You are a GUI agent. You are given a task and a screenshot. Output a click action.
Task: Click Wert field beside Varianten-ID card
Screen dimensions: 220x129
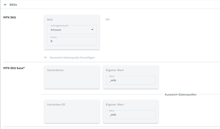click(131, 115)
